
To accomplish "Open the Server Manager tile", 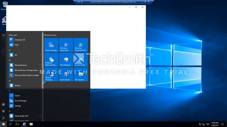I will tap(51, 45).
